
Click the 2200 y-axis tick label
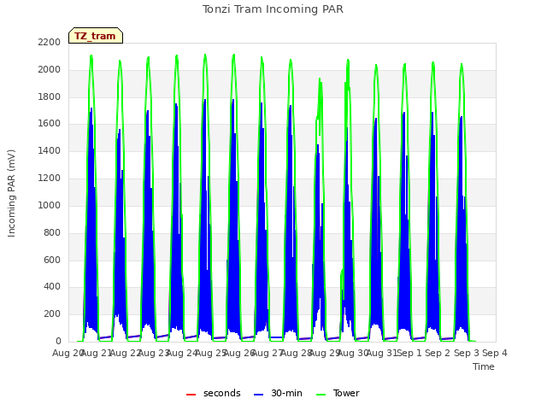click(50, 42)
